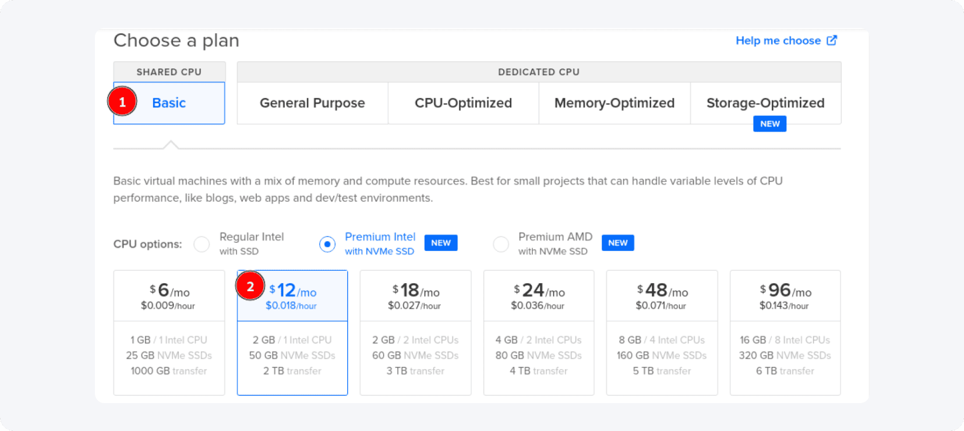Click the NEW badge next to Premium AMD
The image size is (964, 431).
pos(617,243)
